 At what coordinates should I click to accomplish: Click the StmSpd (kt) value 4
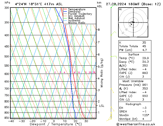143,119
